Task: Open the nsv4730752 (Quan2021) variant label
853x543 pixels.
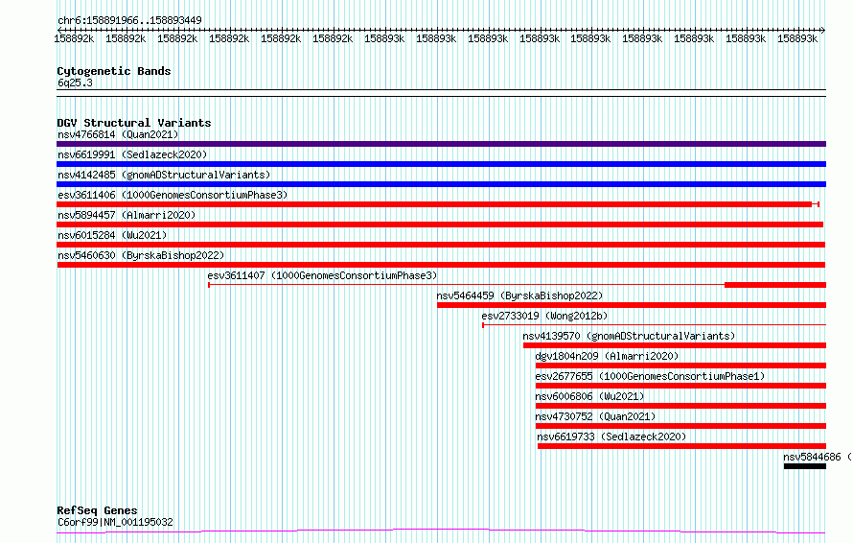Action: pos(595,416)
